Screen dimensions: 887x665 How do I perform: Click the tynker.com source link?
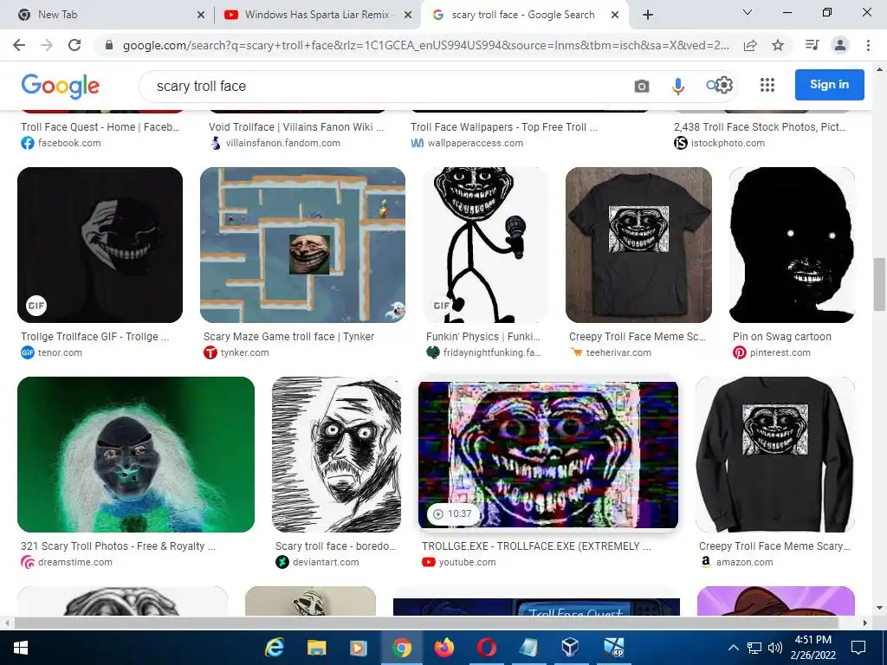[244, 353]
